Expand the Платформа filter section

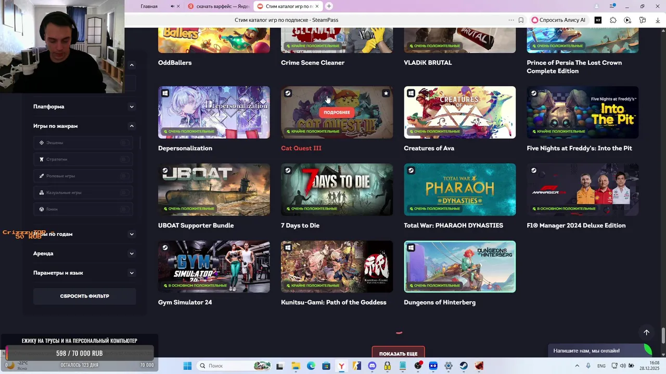tap(132, 106)
